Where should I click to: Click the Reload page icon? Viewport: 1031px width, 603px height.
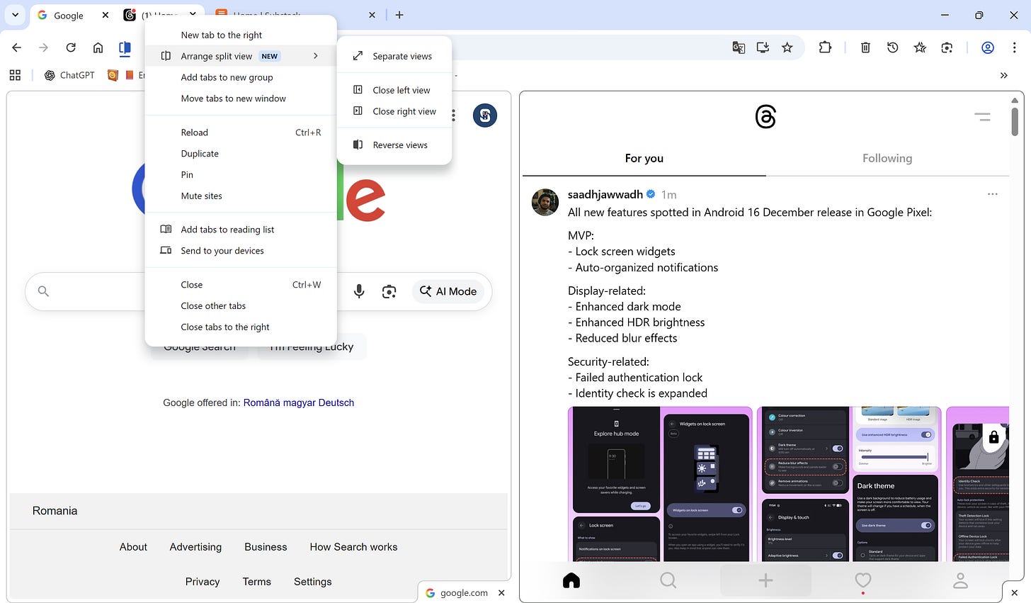71,47
